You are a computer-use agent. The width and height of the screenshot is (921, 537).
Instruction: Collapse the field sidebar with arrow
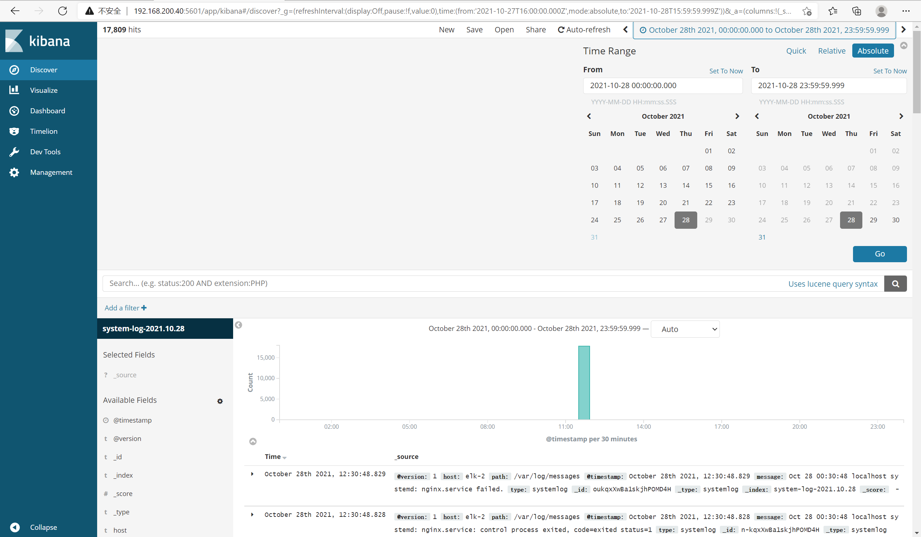click(238, 325)
